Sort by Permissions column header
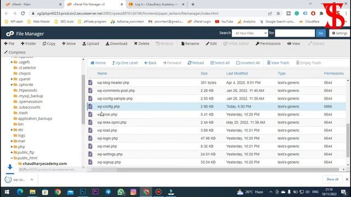 (333, 73)
